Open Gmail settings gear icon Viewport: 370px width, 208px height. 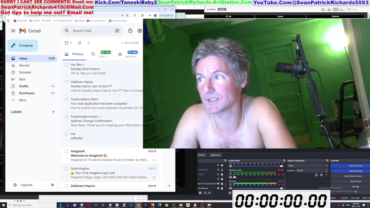140,31
